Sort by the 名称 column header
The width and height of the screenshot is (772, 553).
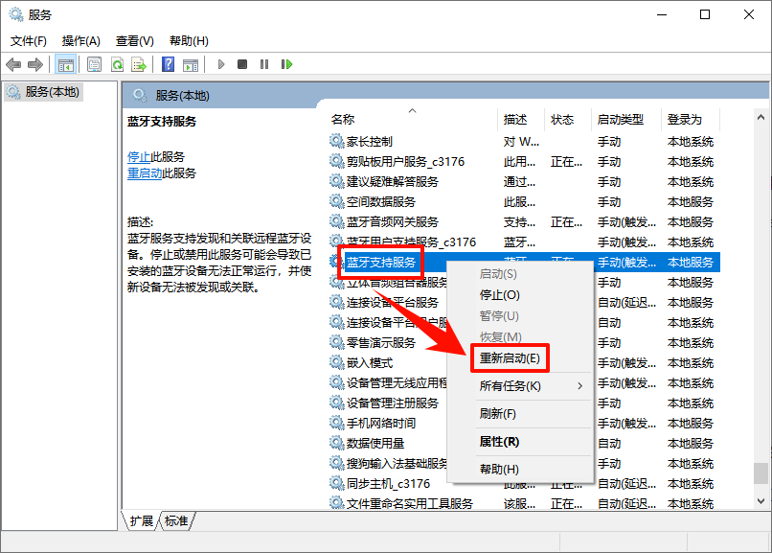click(x=413, y=120)
